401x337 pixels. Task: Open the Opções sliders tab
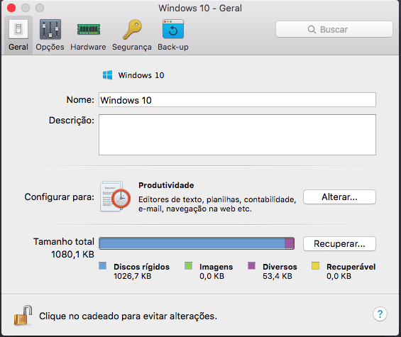click(x=50, y=35)
